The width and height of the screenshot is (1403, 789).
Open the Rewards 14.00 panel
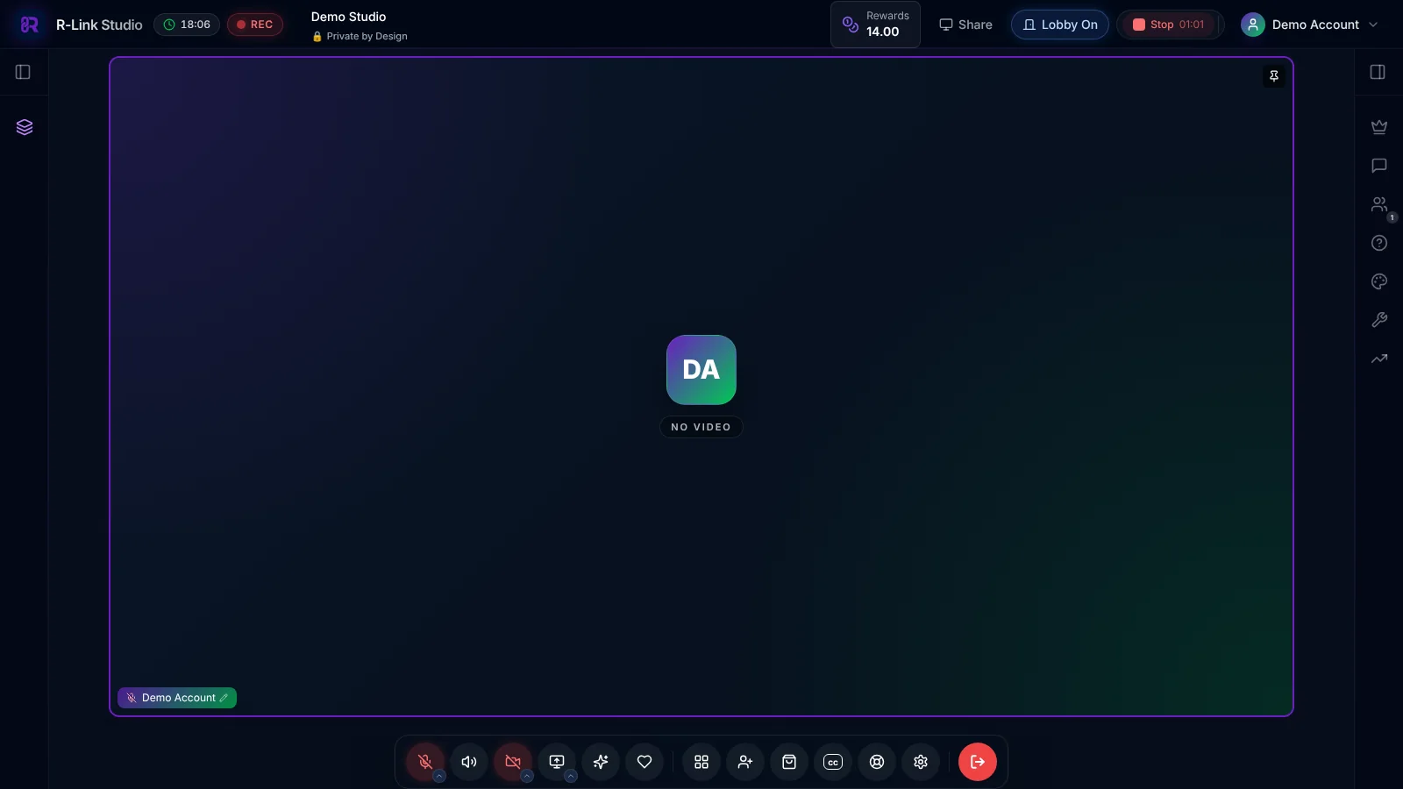coord(875,24)
